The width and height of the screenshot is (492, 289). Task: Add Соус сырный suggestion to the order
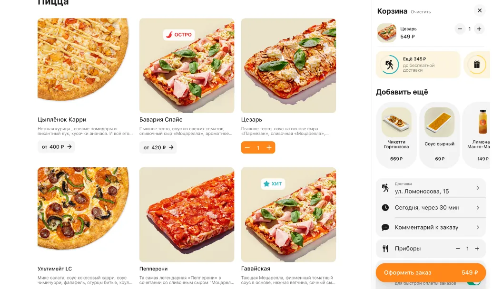(439, 135)
